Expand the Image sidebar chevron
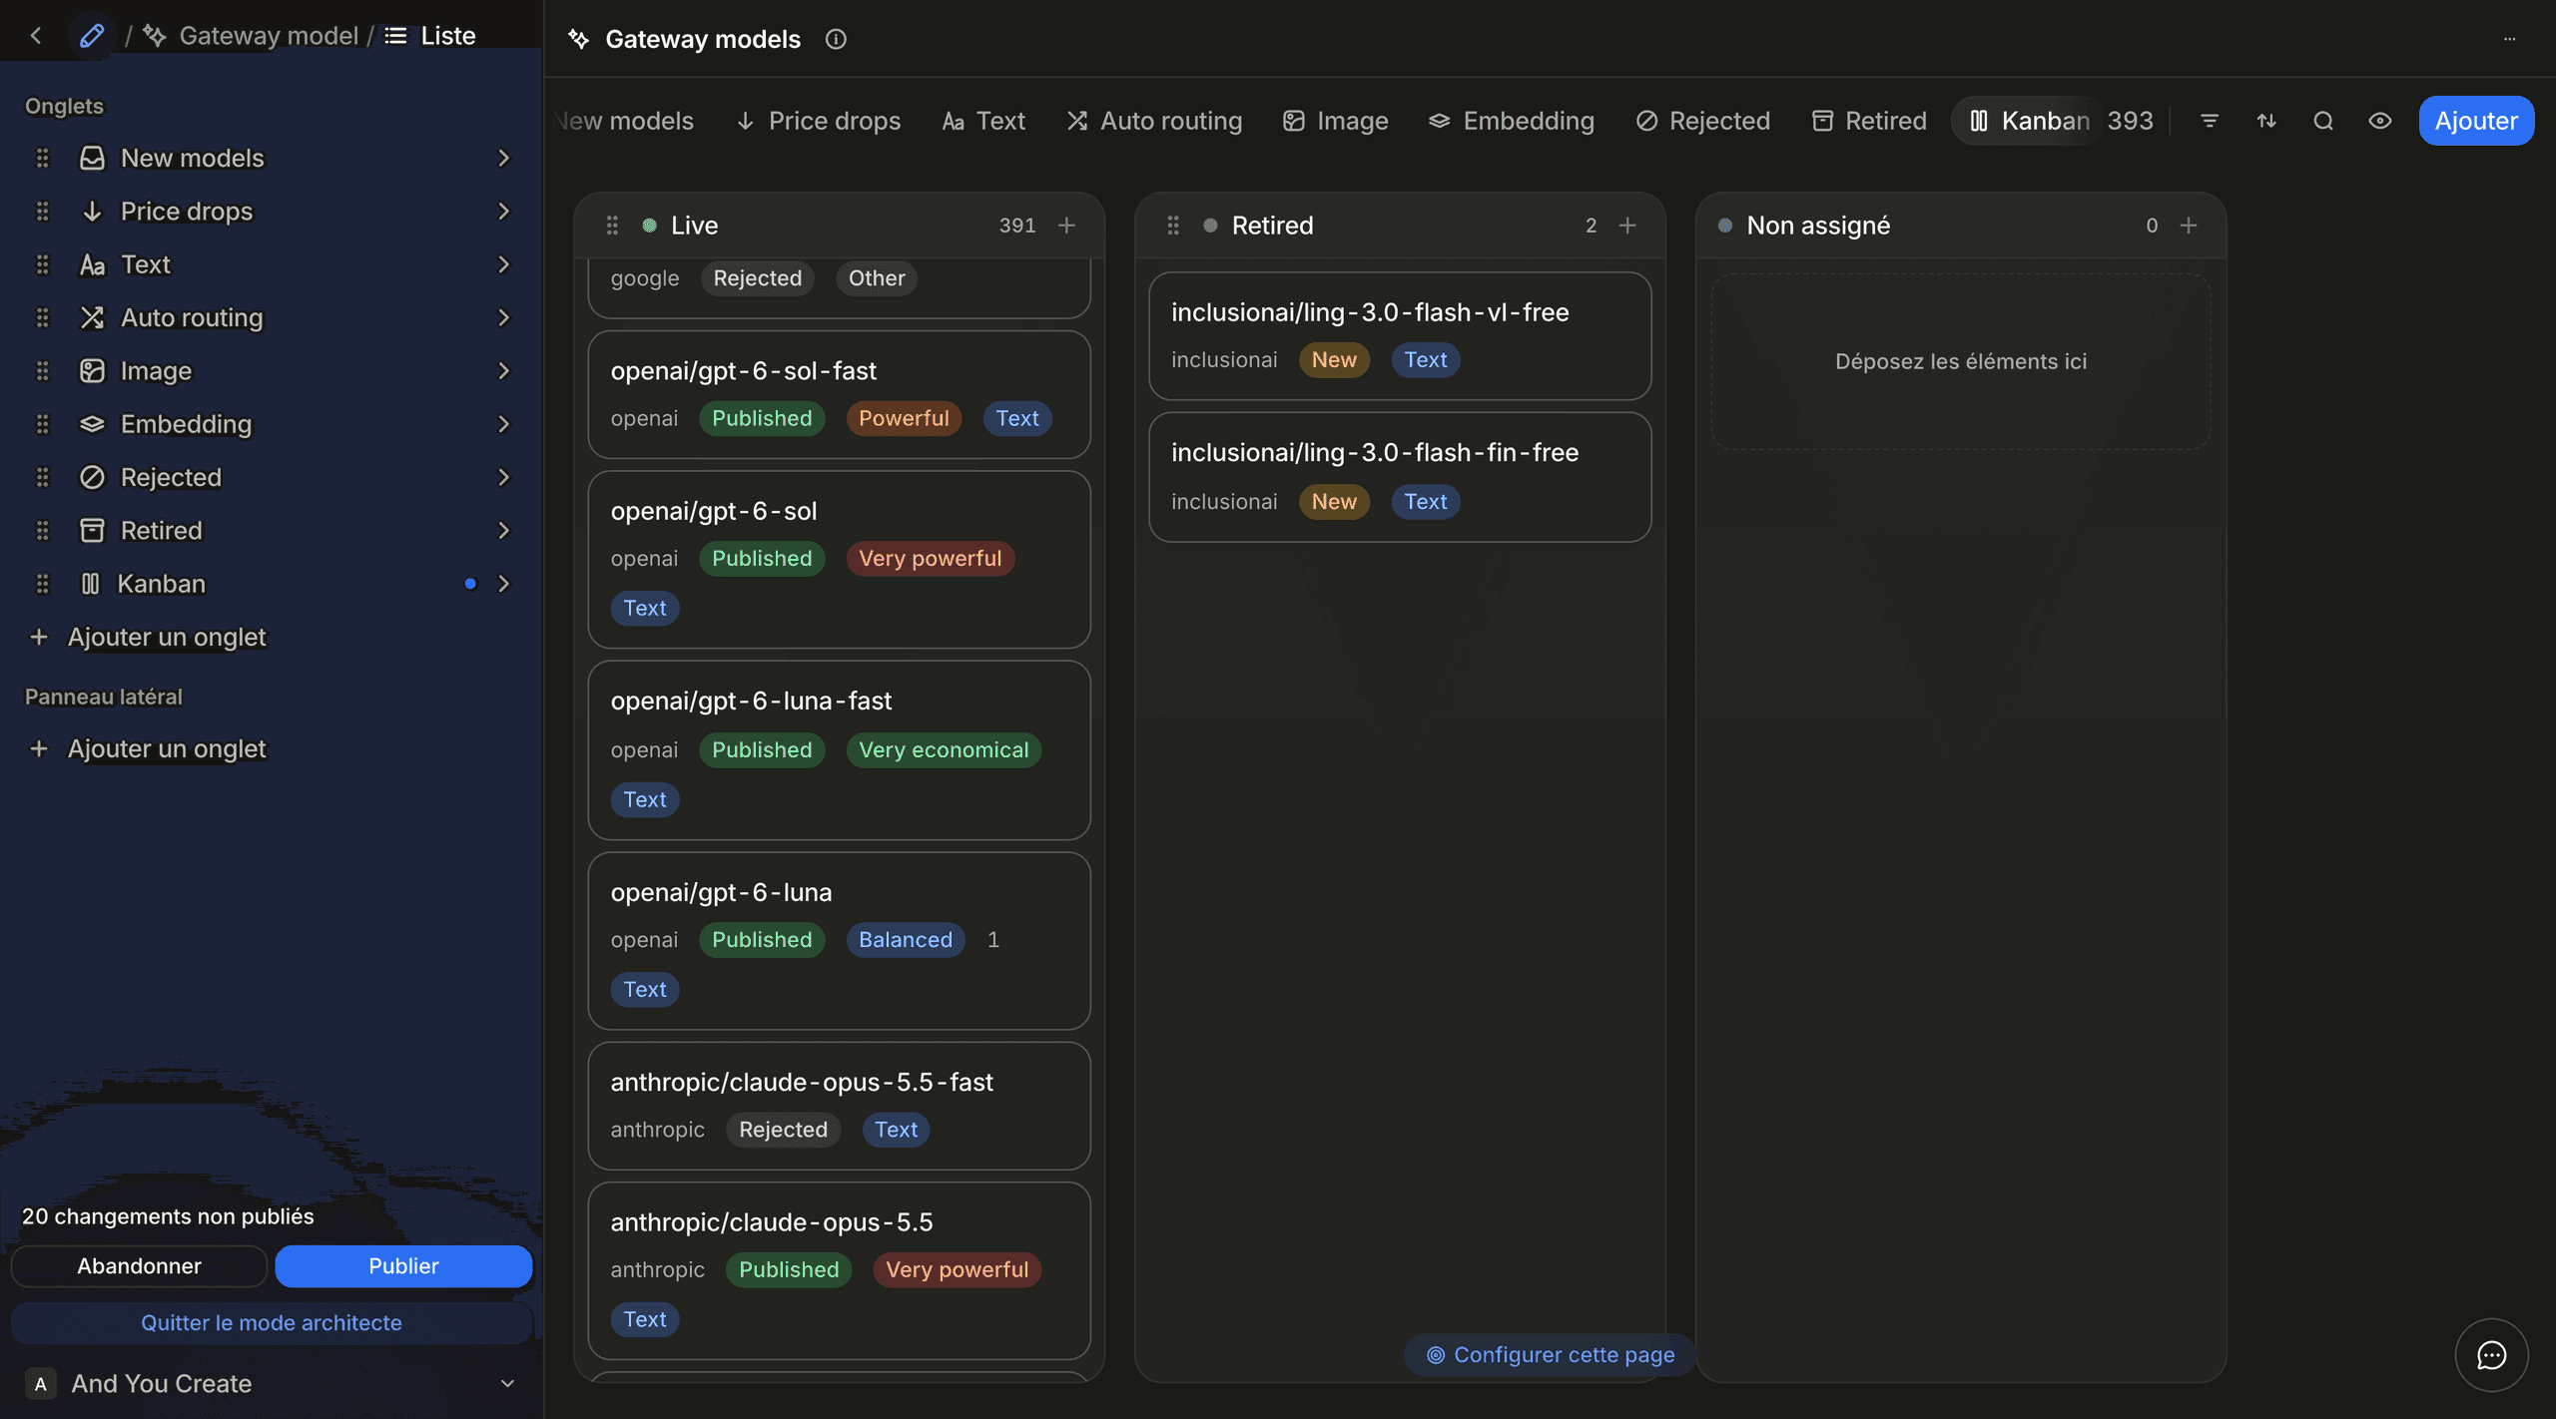Image resolution: width=2556 pixels, height=1419 pixels. coord(503,371)
